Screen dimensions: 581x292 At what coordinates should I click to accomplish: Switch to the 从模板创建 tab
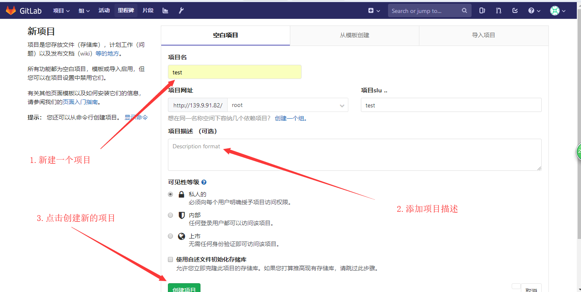click(354, 36)
